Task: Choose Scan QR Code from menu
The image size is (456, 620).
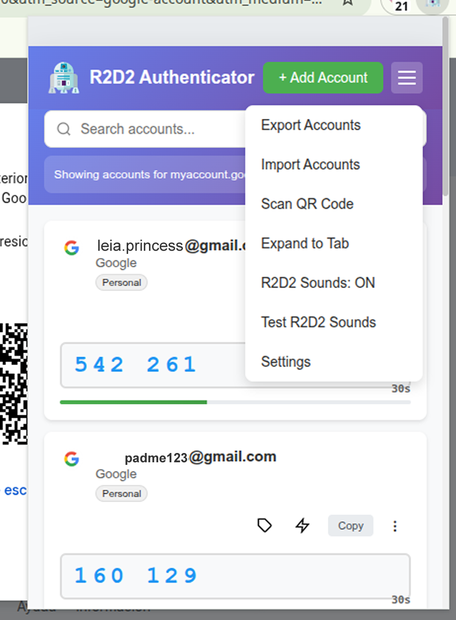Action: 334,204
